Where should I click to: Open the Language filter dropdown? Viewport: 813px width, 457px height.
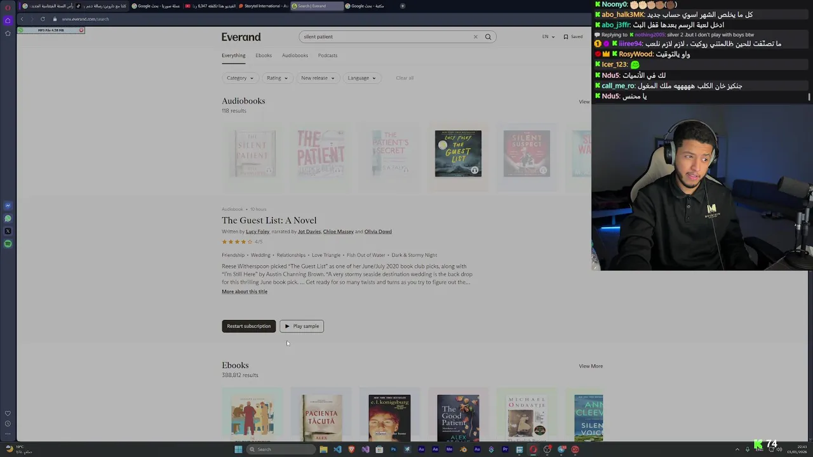(x=361, y=78)
